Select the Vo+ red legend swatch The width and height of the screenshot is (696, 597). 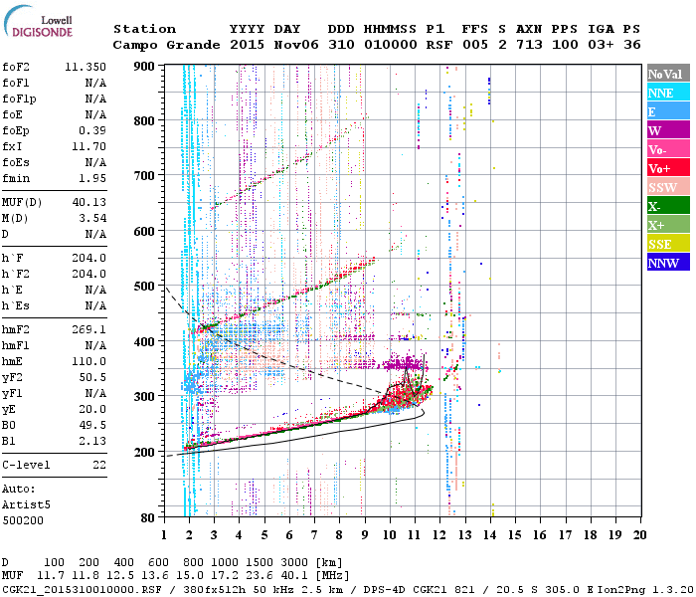pyautogui.click(x=668, y=168)
